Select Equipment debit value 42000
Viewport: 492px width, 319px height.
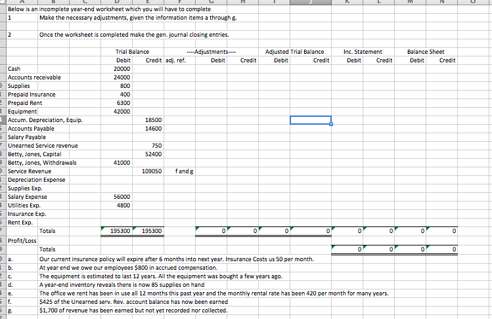pos(122,112)
